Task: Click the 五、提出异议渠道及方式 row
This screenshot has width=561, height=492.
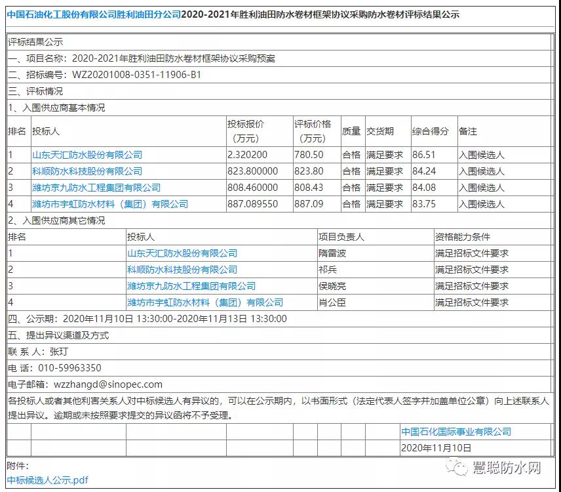Action: coord(280,335)
